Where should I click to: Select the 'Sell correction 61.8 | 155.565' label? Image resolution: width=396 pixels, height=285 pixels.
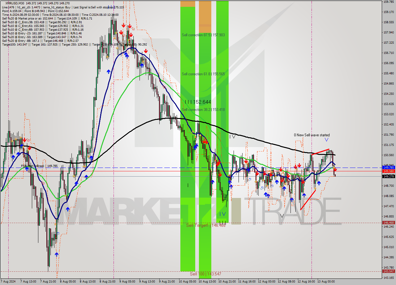(203, 74)
